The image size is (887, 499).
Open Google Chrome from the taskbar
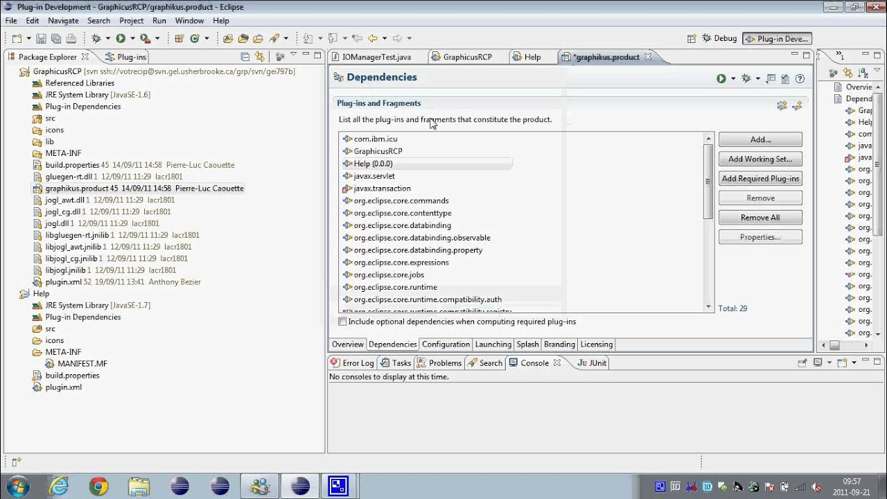pos(98,486)
